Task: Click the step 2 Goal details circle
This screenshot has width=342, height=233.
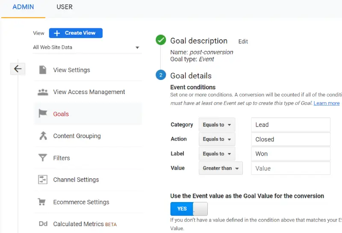Action: [x=161, y=75]
